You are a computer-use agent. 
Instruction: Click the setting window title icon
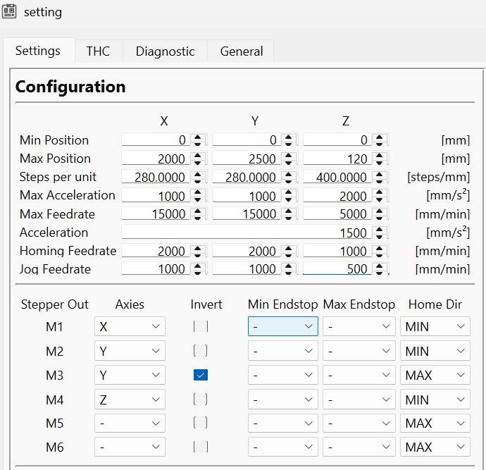tap(10, 12)
